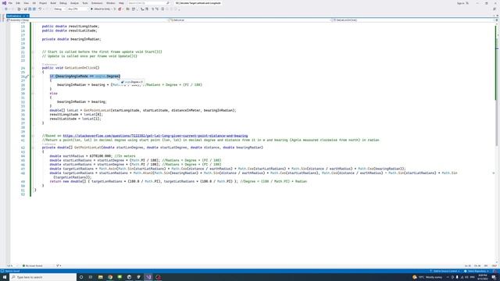Open the stackoverflow link in comment
Screen dimensions: 500x281
tap(155, 136)
